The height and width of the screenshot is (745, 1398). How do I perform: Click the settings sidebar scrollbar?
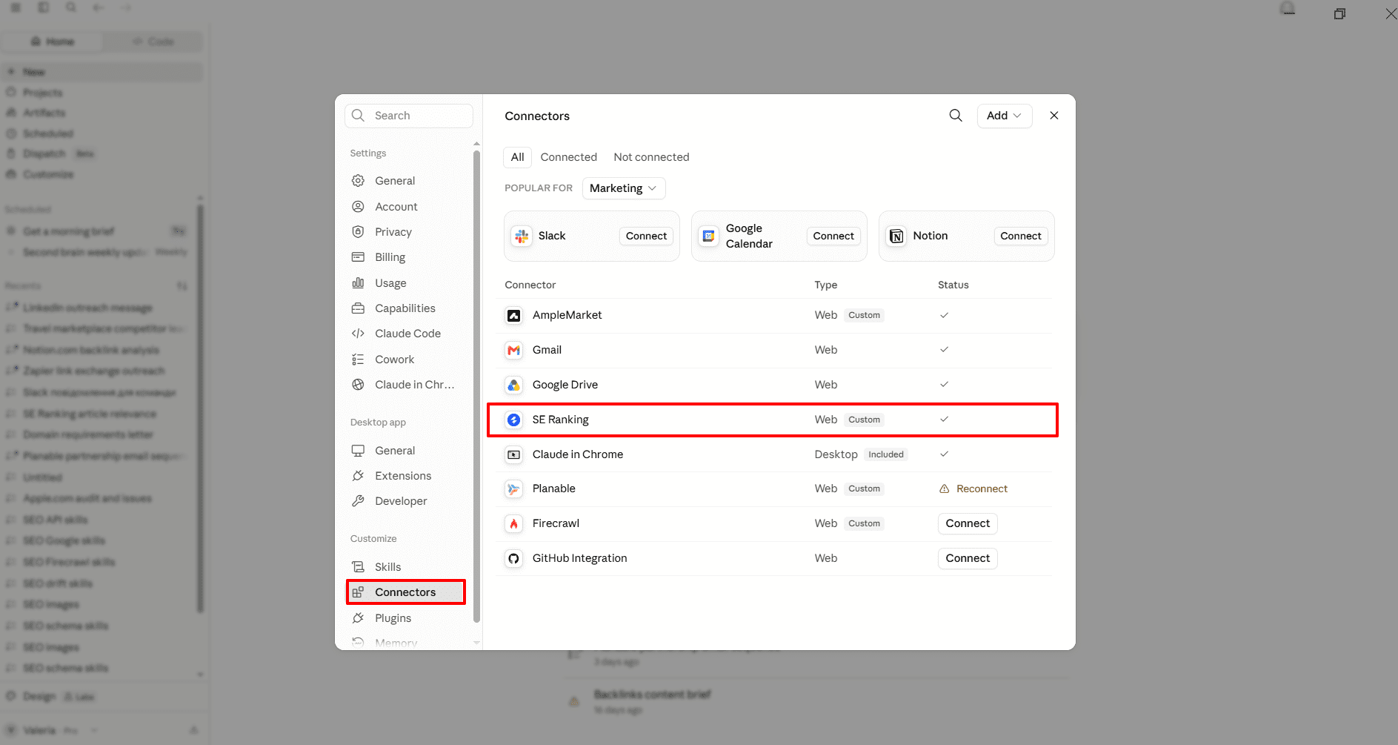tap(476, 385)
